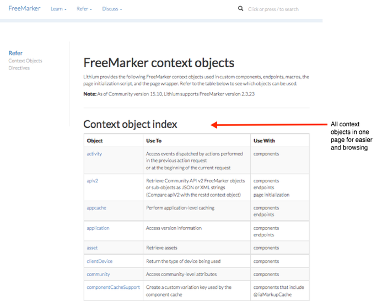Open the Refer sidebar heading
This screenshot has height=301, width=377.
tap(15, 53)
